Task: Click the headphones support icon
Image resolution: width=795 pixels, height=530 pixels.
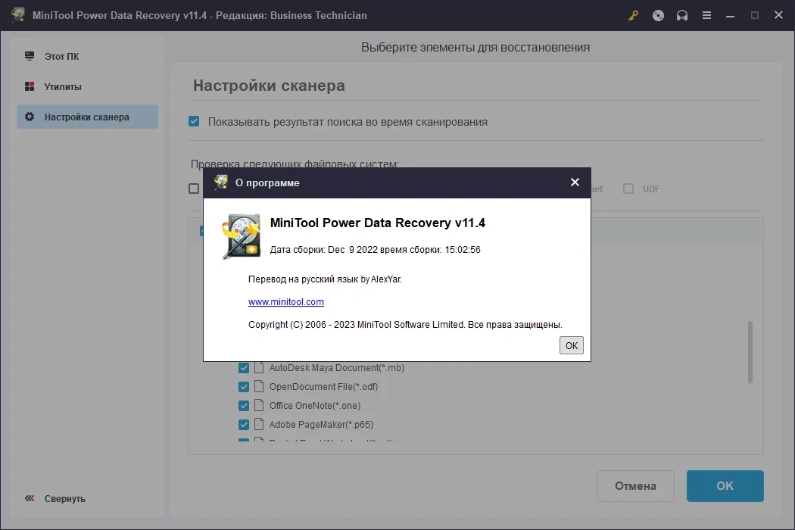Action: [x=682, y=16]
